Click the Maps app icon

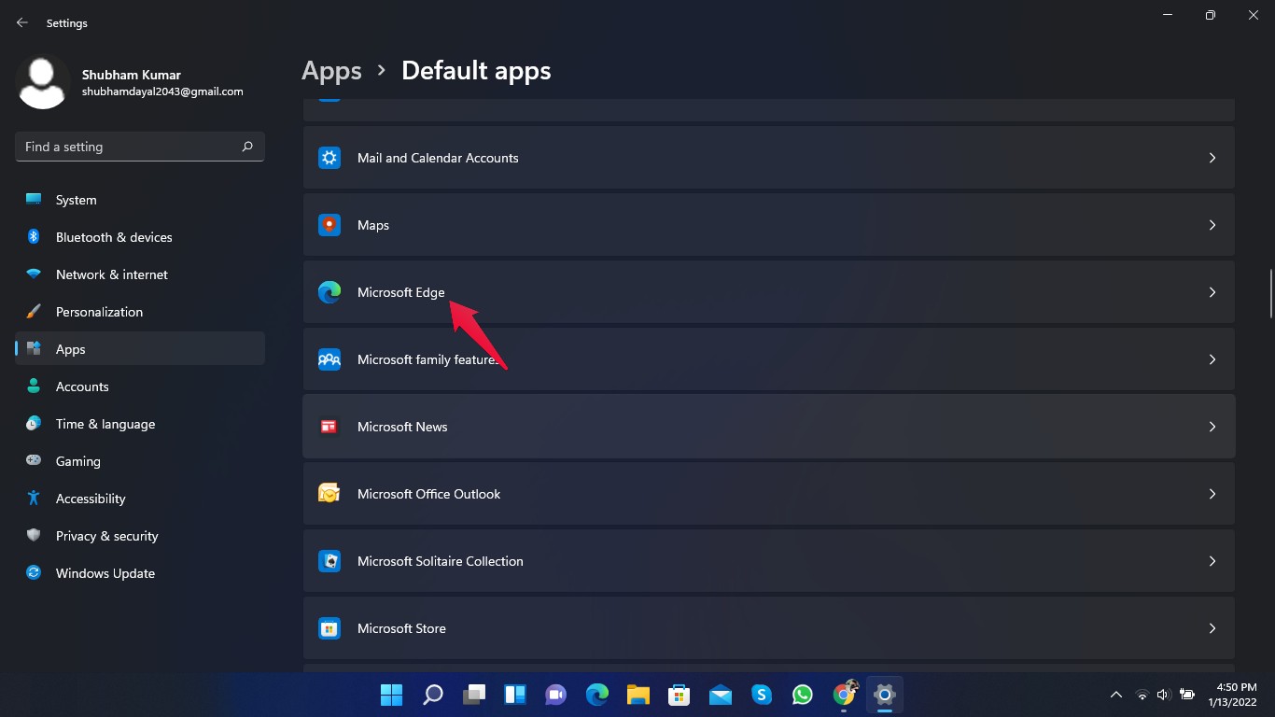tap(329, 225)
